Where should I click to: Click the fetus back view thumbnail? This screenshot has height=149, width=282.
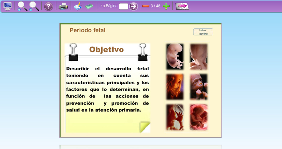(199, 57)
